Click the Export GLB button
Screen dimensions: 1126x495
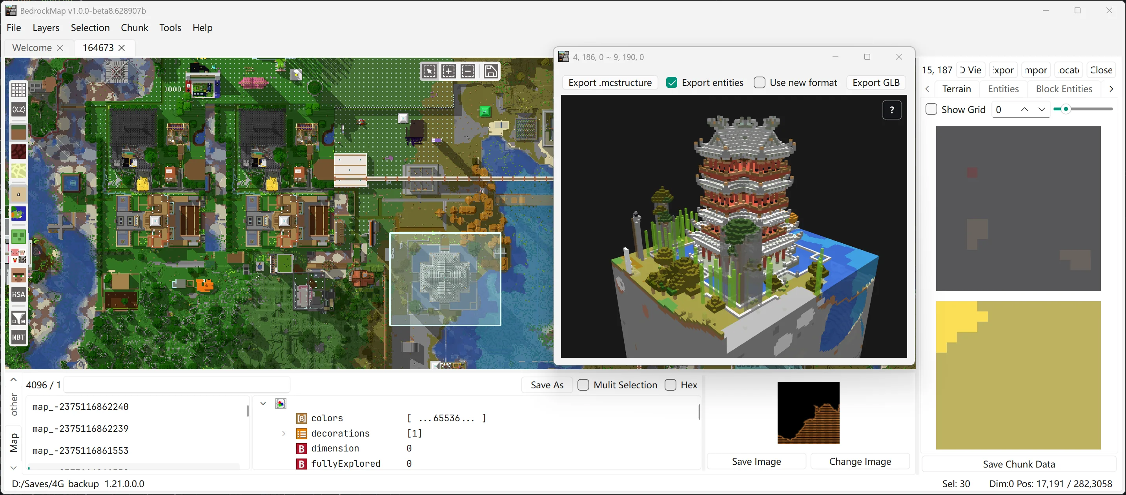876,83
